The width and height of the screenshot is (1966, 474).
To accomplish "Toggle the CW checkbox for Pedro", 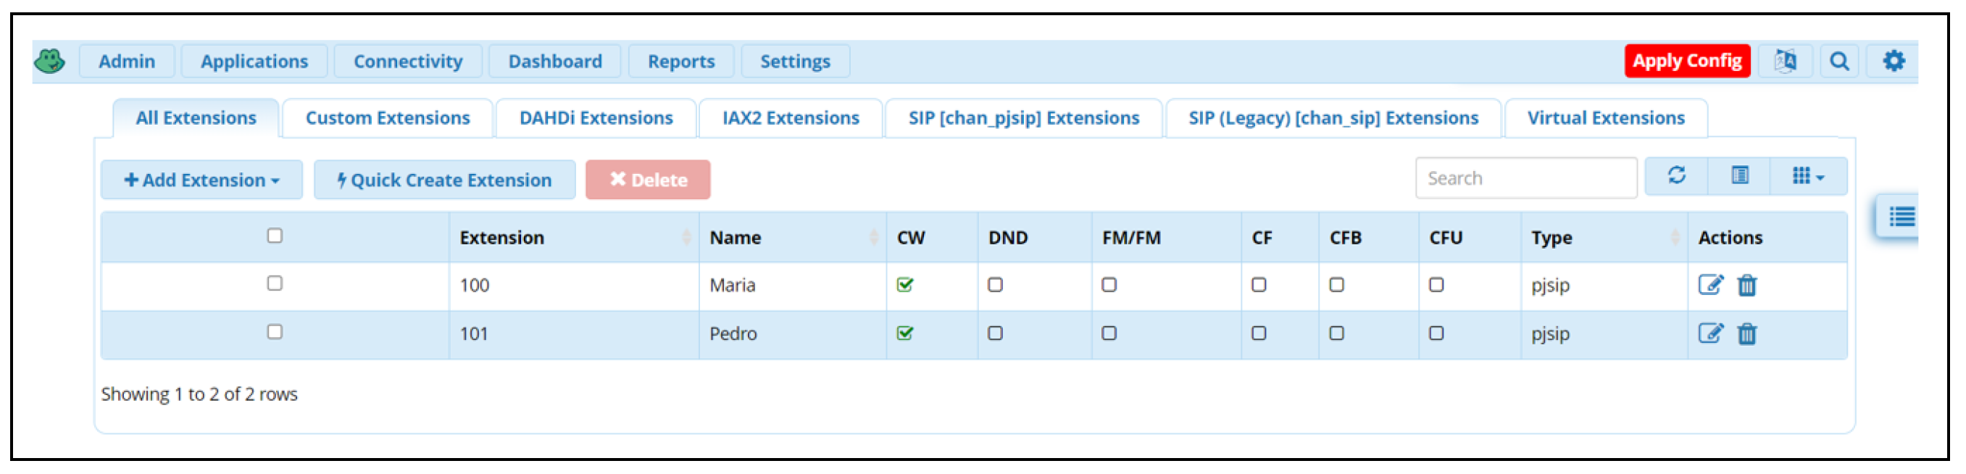I will click(905, 333).
